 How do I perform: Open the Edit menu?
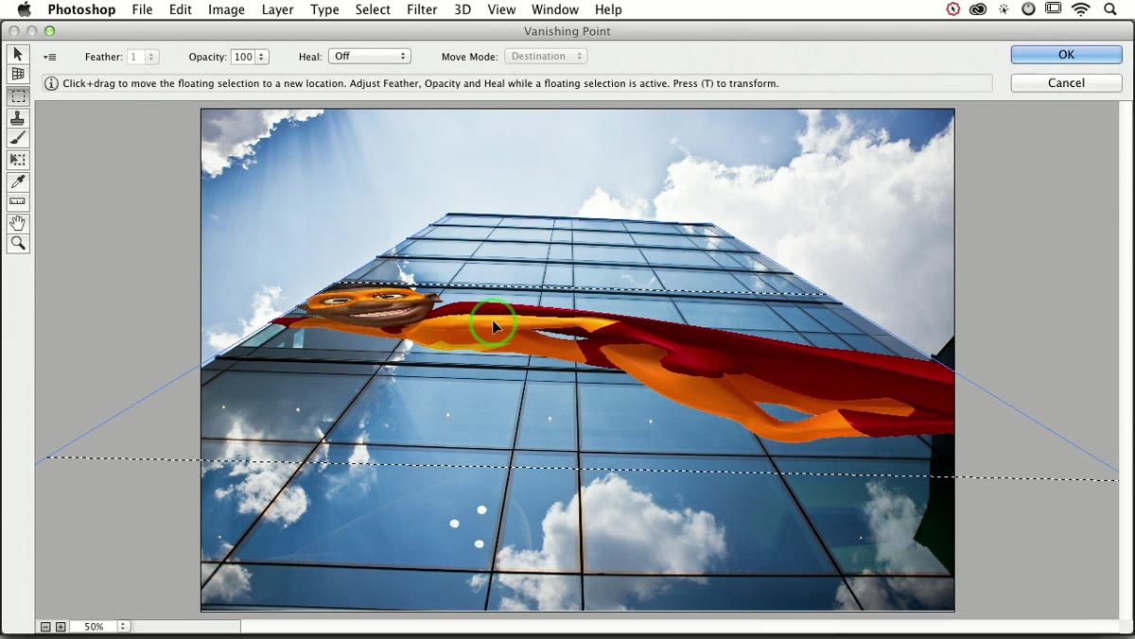[181, 9]
